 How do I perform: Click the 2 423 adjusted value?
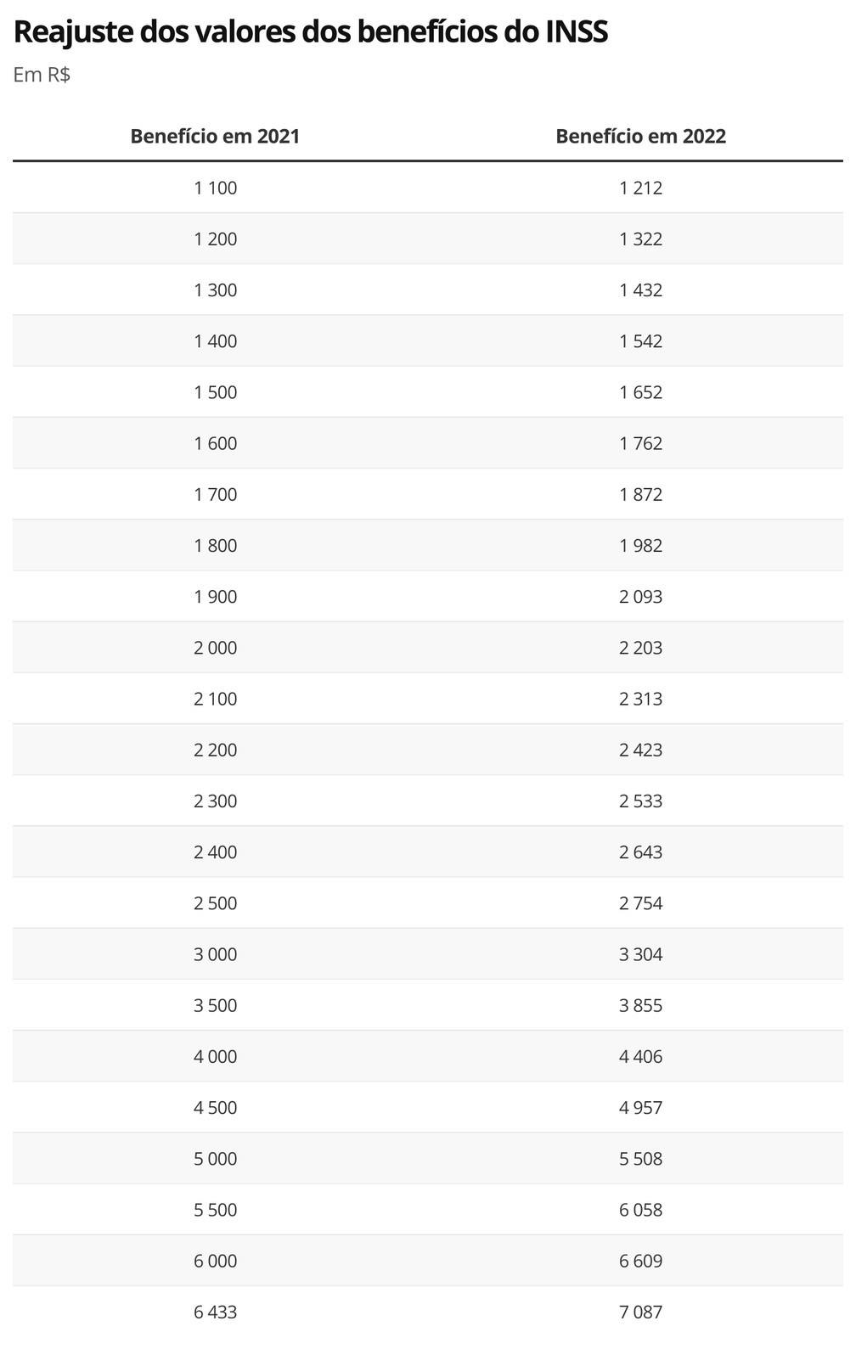pos(640,750)
